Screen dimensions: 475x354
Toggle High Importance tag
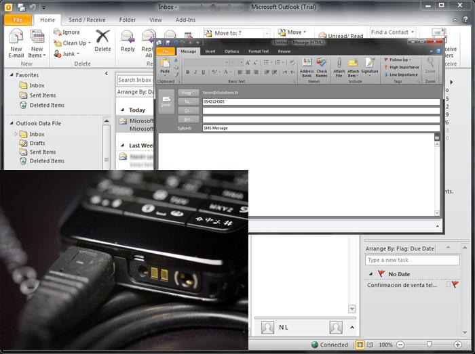click(402, 67)
